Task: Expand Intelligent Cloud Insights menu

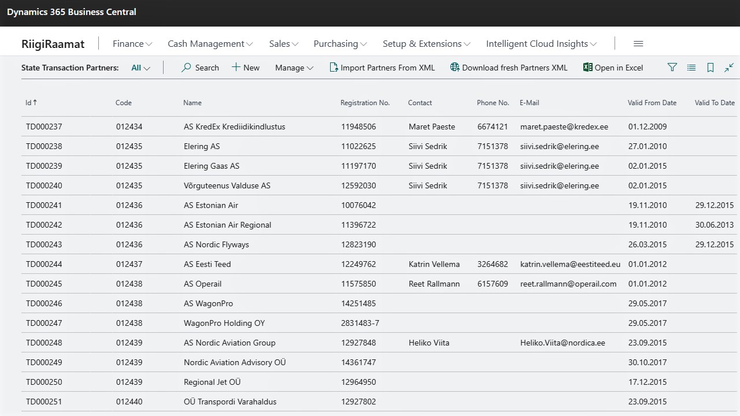Action: pyautogui.click(x=542, y=44)
